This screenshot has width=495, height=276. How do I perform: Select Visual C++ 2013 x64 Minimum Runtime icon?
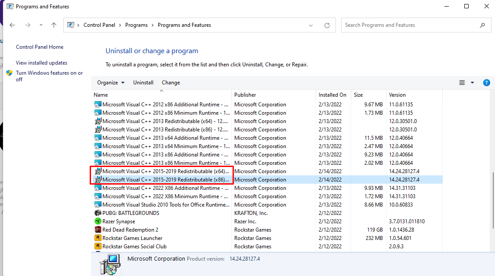click(x=98, y=146)
